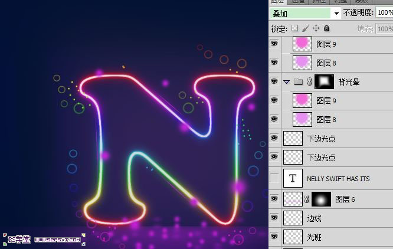Viewport: 393px width, 249px height.
Task: Click the folder icon of 背光晕 group
Action: coord(298,82)
